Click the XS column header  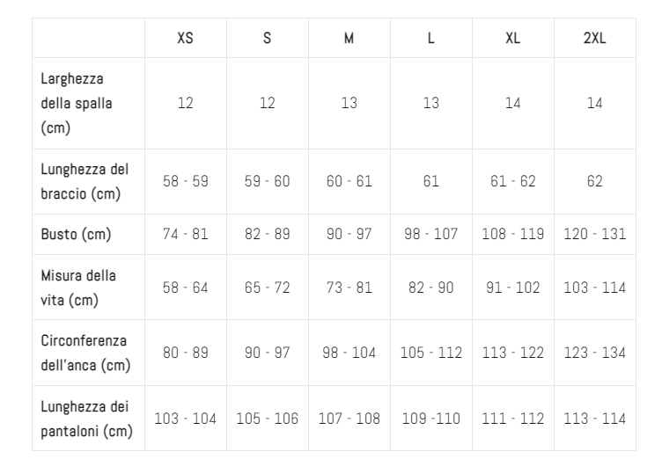[x=185, y=39]
